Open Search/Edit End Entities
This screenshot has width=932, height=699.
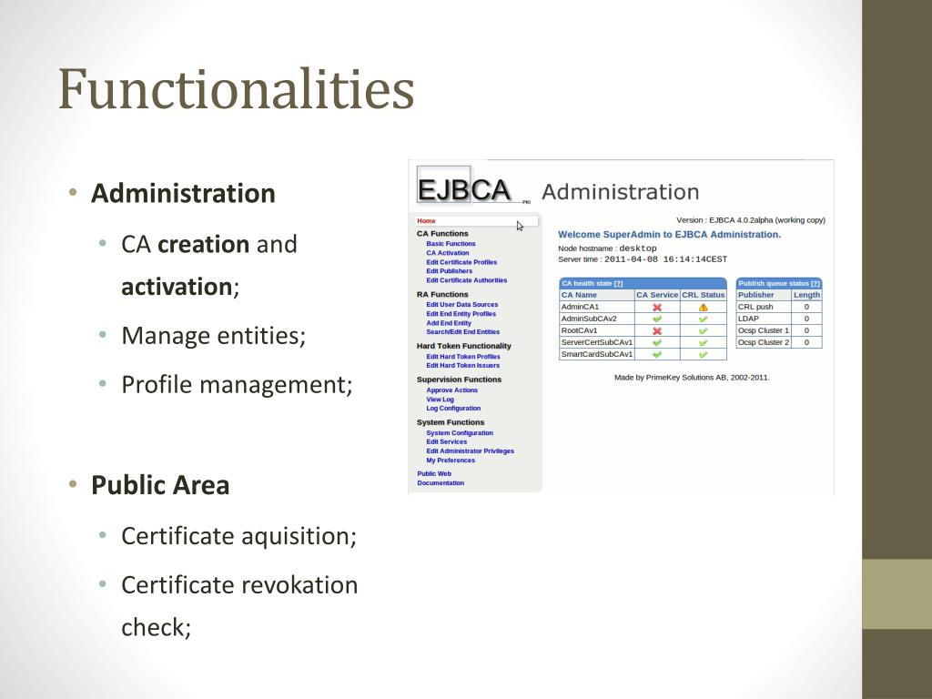tap(462, 332)
